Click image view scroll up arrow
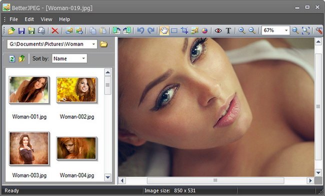This screenshot has width=325, height=196. click(x=318, y=42)
